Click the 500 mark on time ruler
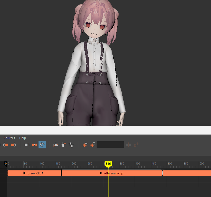 [x=170, y=164]
